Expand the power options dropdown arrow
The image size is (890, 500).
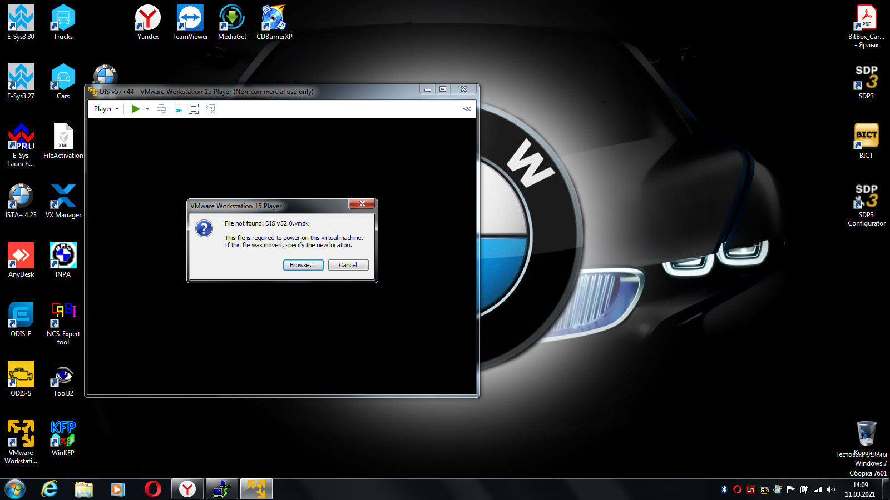click(x=147, y=109)
